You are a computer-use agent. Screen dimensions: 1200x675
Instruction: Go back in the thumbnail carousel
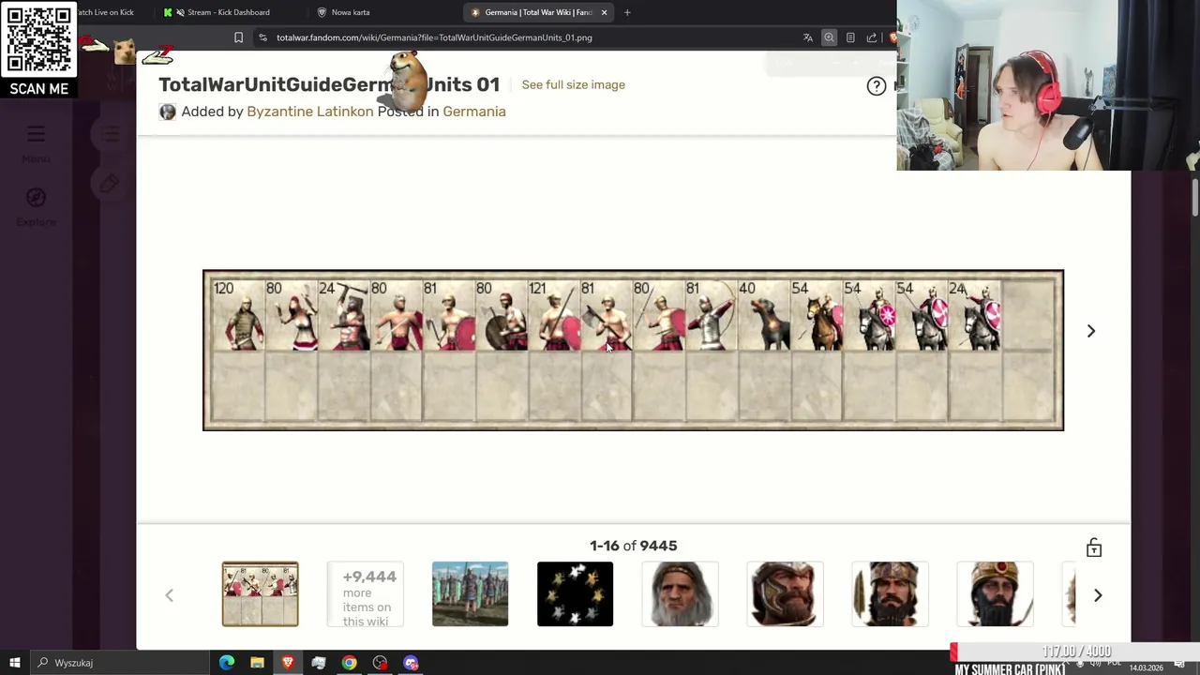169,595
